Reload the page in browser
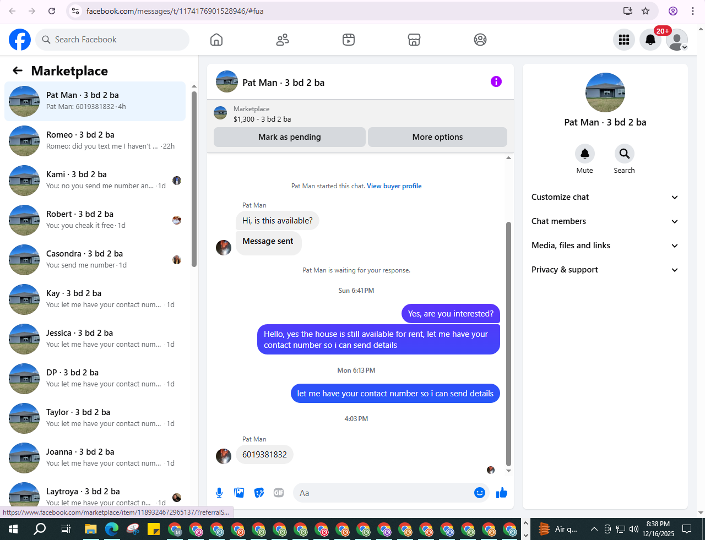This screenshot has height=540, width=705. tap(52, 11)
